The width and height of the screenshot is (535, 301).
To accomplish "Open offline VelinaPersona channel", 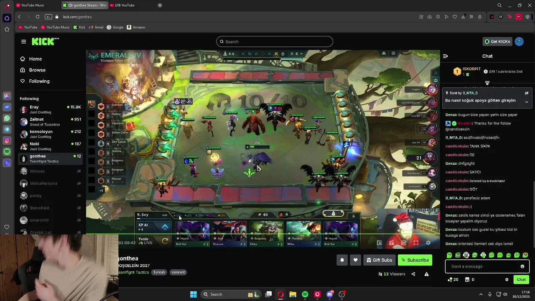I will coord(50,183).
